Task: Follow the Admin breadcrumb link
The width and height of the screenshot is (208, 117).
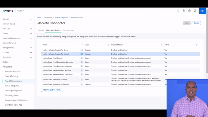Action: (39, 18)
